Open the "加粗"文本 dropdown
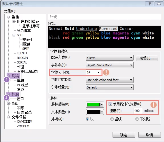164x142 pixels. pyautogui.click(x=110, y=80)
